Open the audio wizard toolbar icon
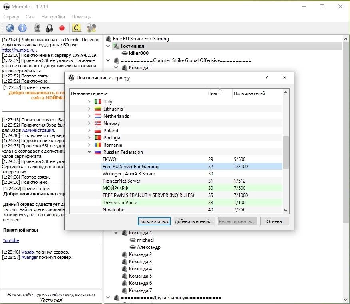The height and width of the screenshot is (304, 350). point(91,28)
